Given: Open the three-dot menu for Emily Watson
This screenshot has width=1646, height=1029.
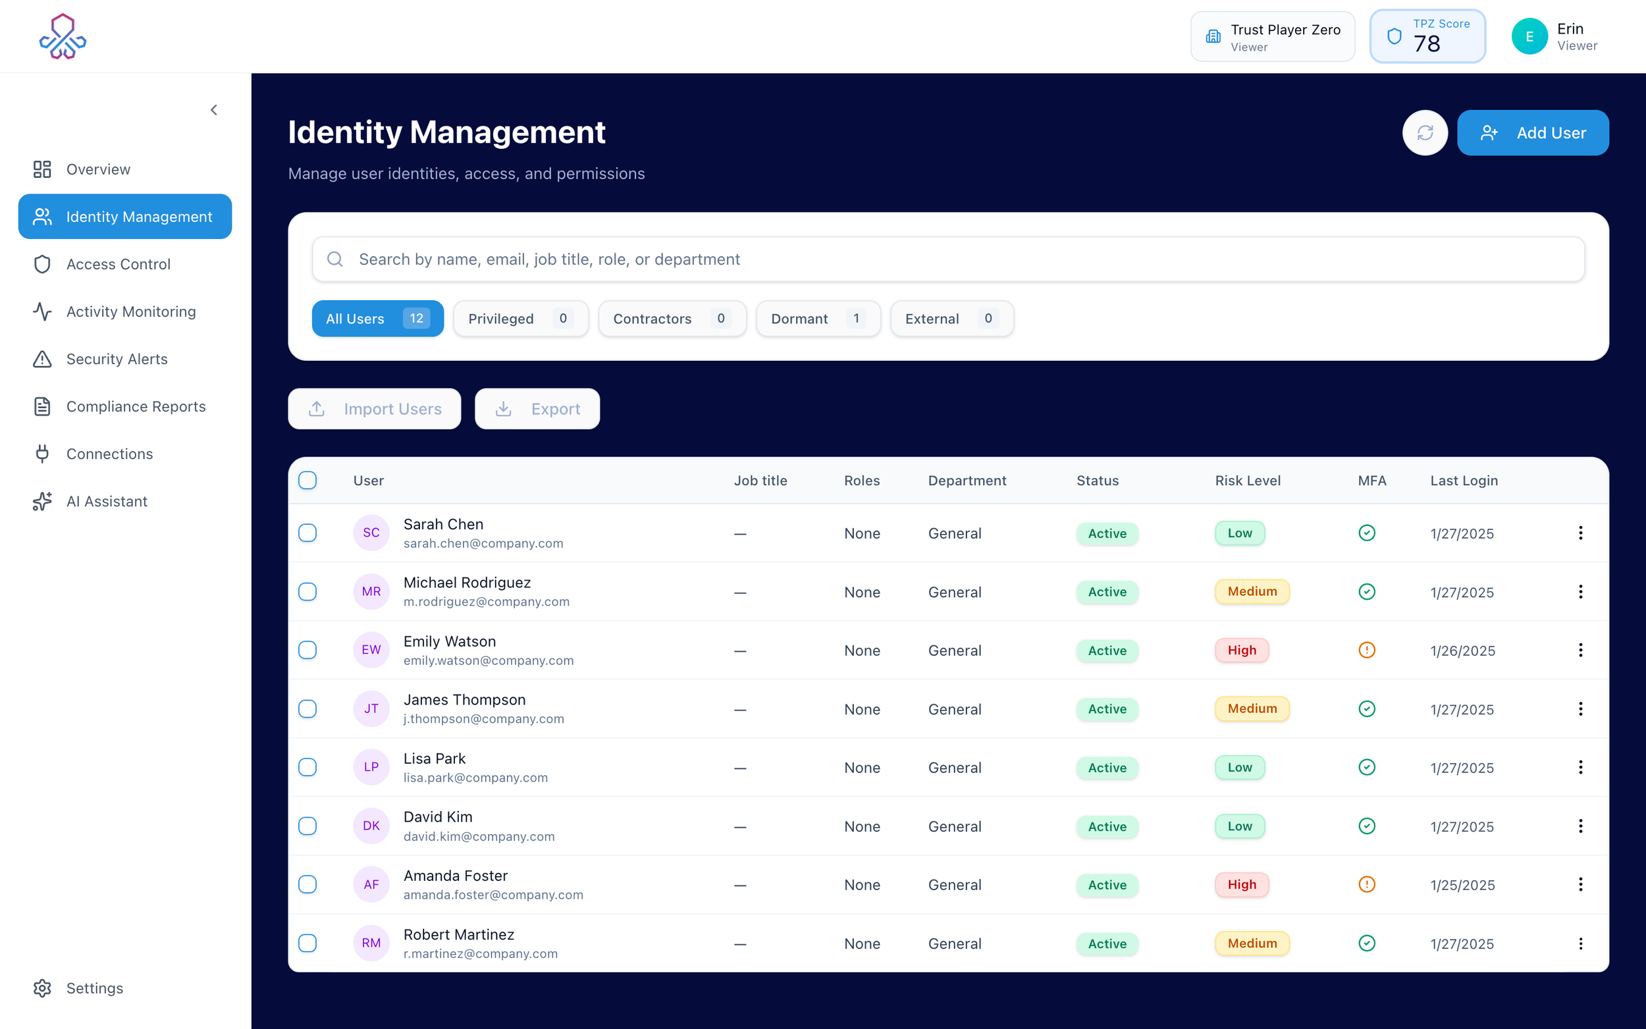Looking at the screenshot, I should coord(1580,650).
